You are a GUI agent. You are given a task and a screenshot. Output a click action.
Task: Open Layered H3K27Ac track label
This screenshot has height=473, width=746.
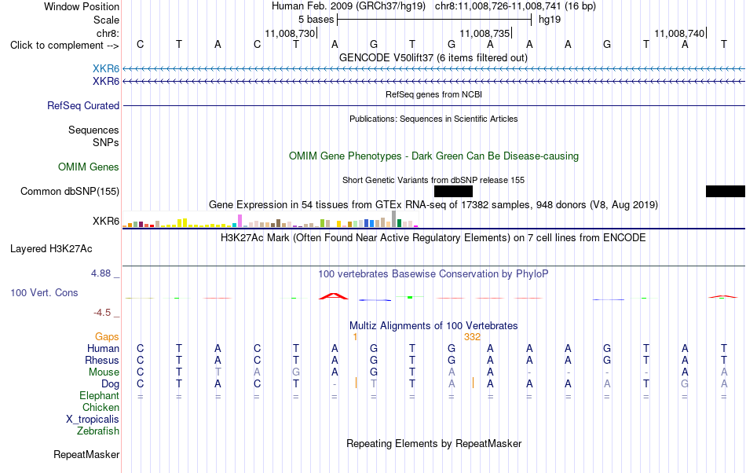(51, 249)
